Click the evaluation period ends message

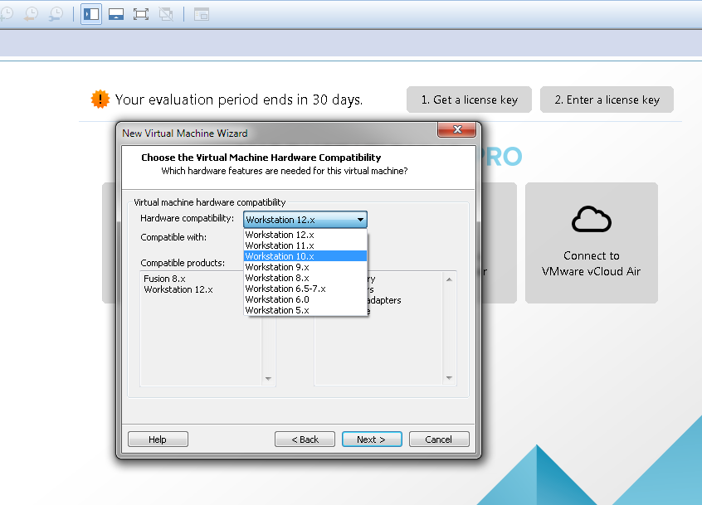pyautogui.click(x=239, y=100)
